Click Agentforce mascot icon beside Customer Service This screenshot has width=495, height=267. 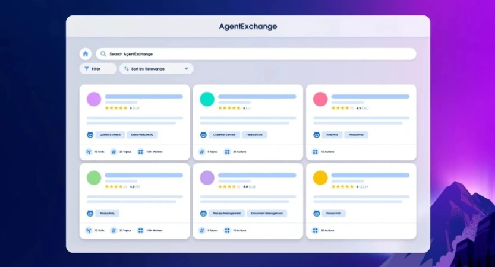point(203,135)
